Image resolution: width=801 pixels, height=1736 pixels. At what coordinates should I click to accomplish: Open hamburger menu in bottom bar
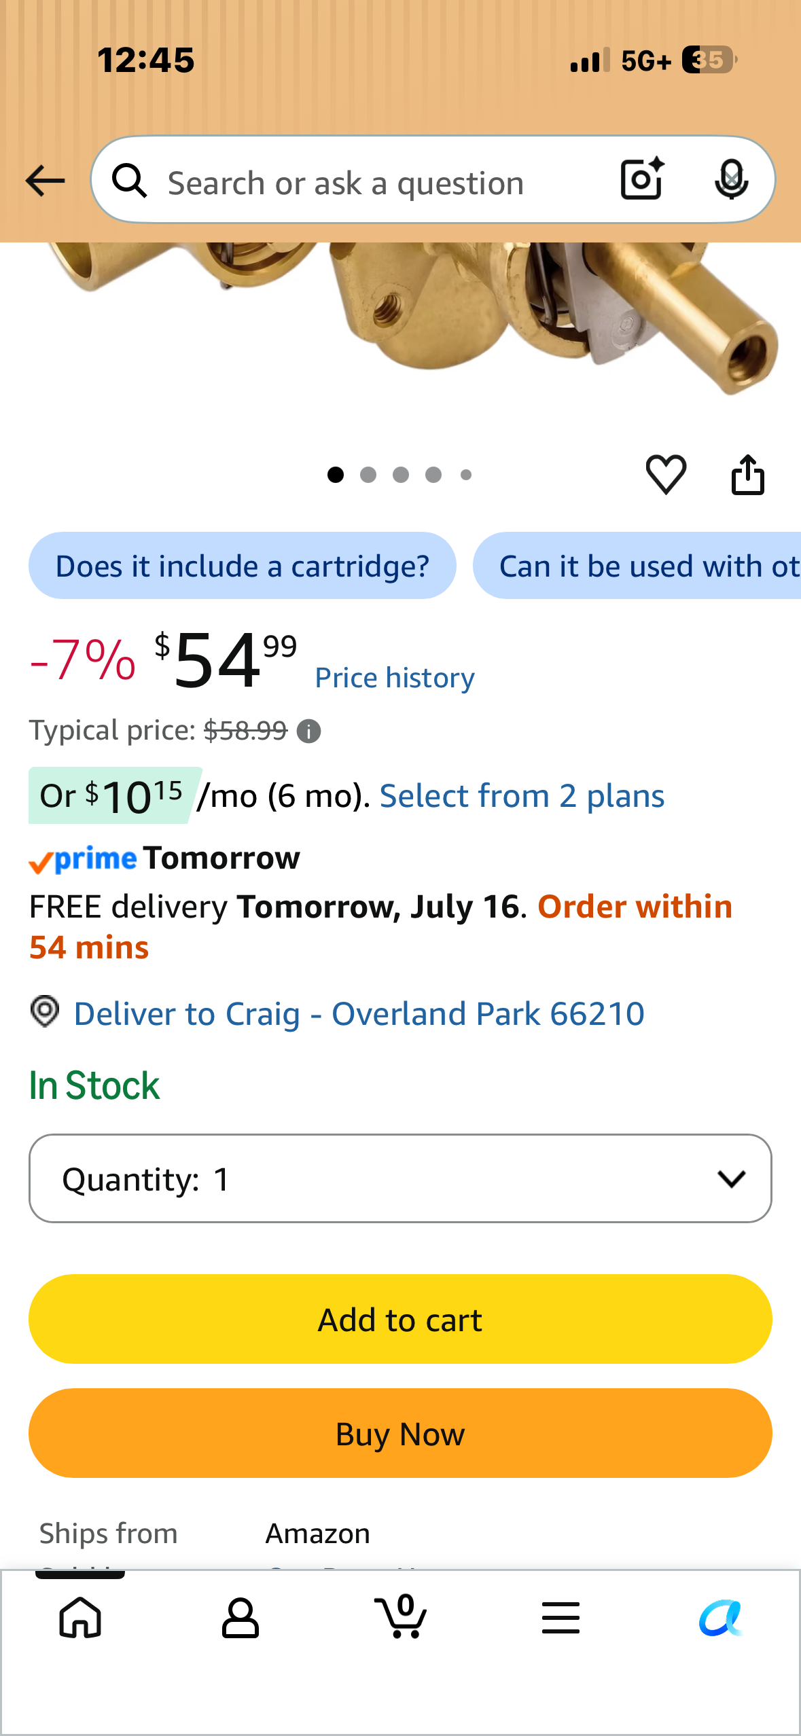point(560,1617)
